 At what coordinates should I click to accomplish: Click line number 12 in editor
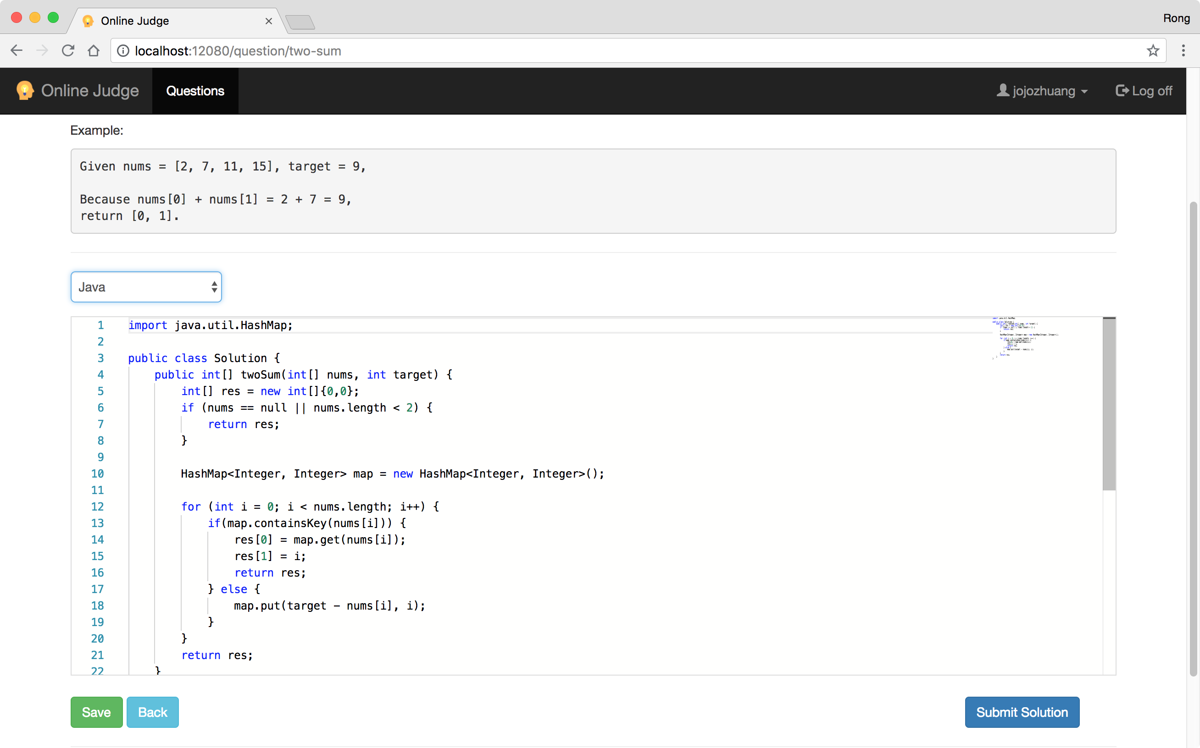click(98, 506)
